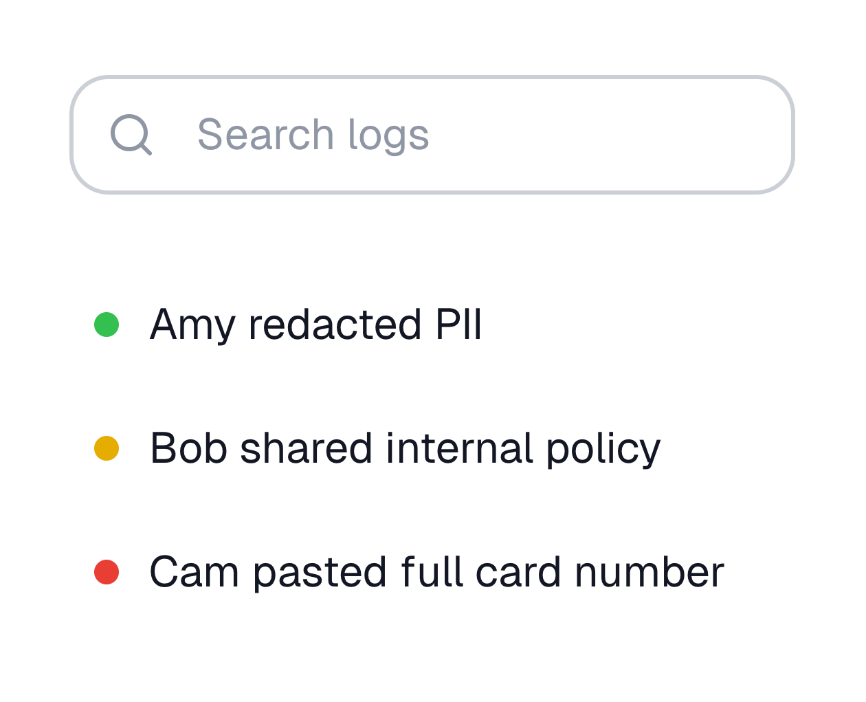Expand the 'Bob shared internal policy' log entry
The height and width of the screenshot is (702, 866).
pyautogui.click(x=406, y=448)
